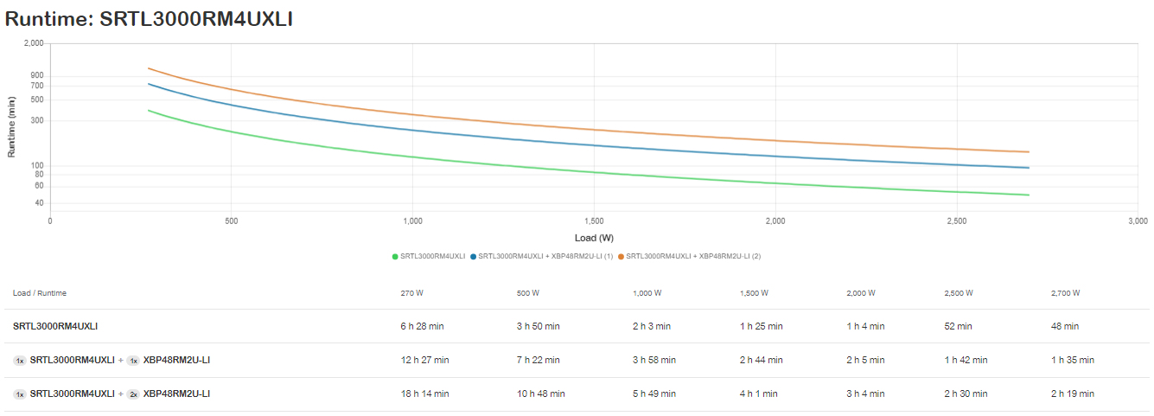The image size is (1154, 416).
Task: Click the Load (W) axis title
Action: (x=594, y=238)
